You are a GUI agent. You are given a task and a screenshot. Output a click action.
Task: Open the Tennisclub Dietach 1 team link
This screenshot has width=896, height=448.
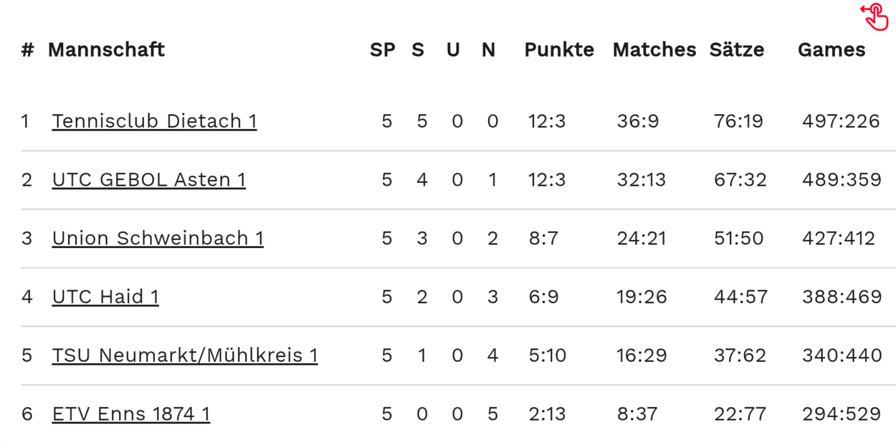(154, 121)
